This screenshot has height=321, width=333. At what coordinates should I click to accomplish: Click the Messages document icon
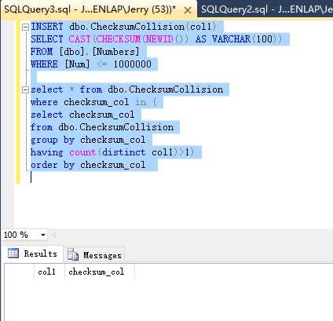coord(73,254)
